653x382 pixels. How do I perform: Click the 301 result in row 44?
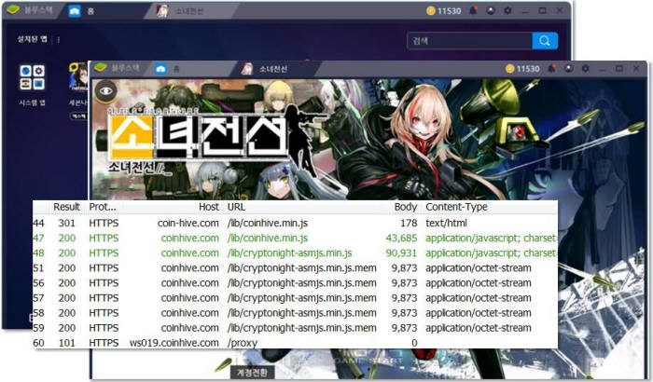(x=66, y=223)
